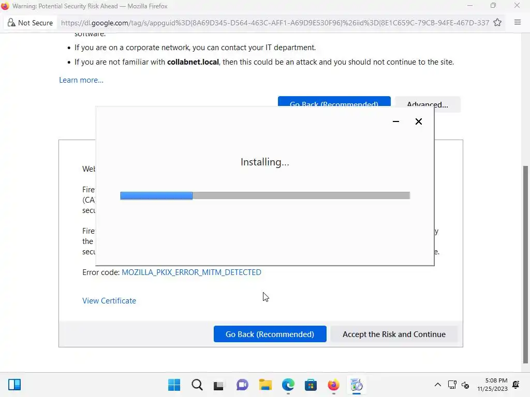Click the installer icon on the taskbar
The height and width of the screenshot is (397, 530).
(356, 385)
